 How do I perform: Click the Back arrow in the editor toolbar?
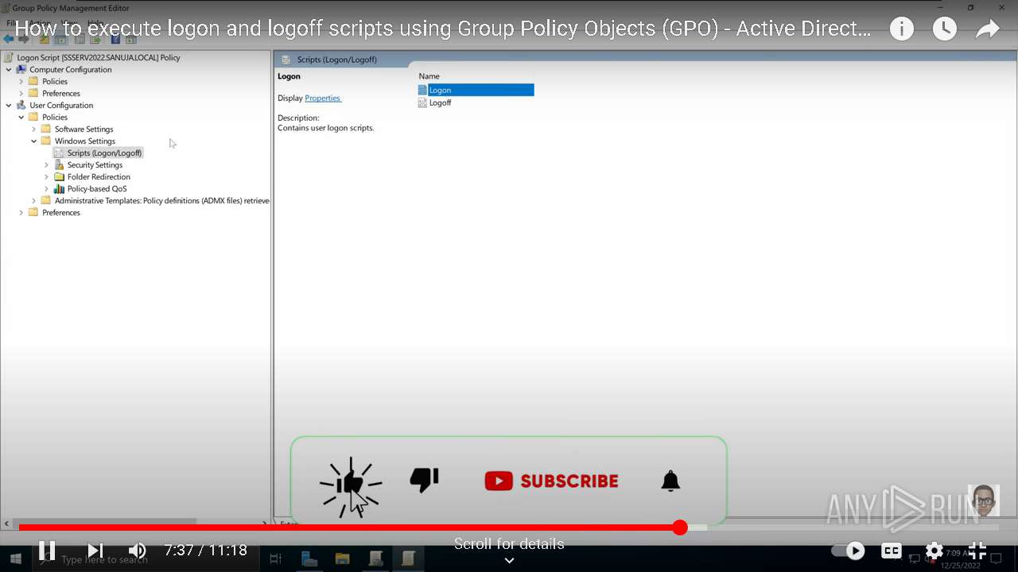pos(9,39)
